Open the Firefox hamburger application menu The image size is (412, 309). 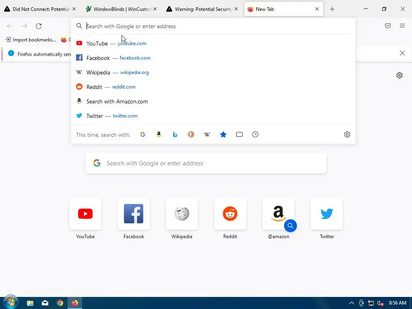[x=402, y=26]
